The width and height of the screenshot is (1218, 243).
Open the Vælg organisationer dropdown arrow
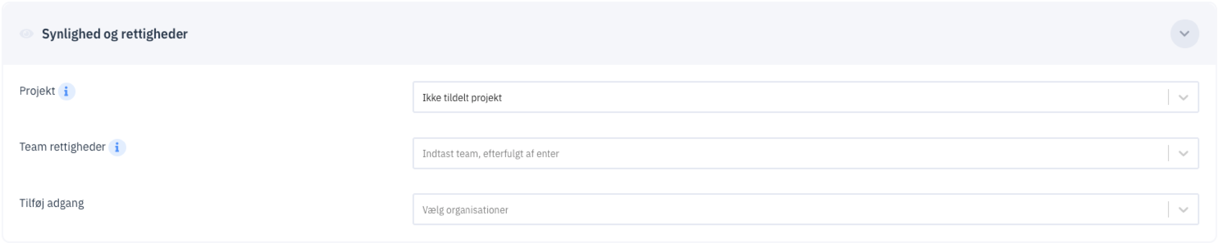point(1183,209)
